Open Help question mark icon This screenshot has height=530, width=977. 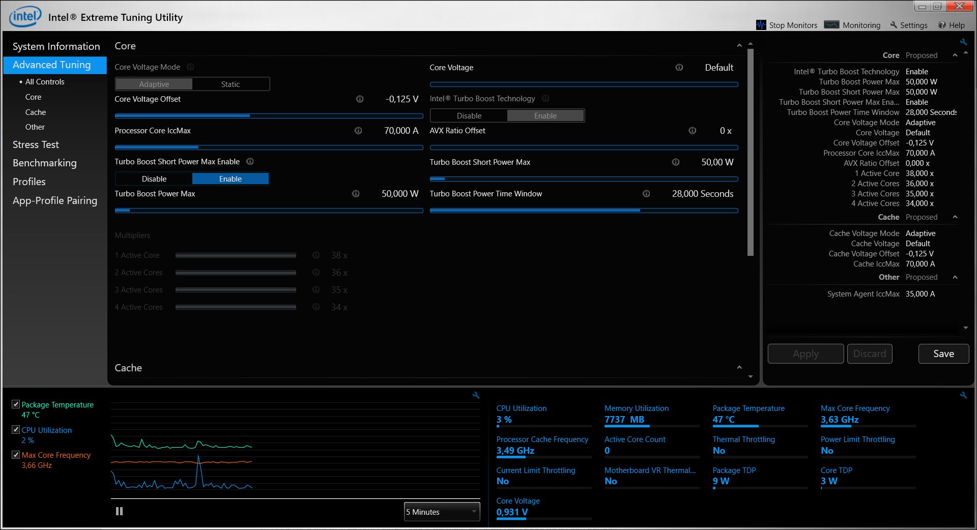point(942,25)
